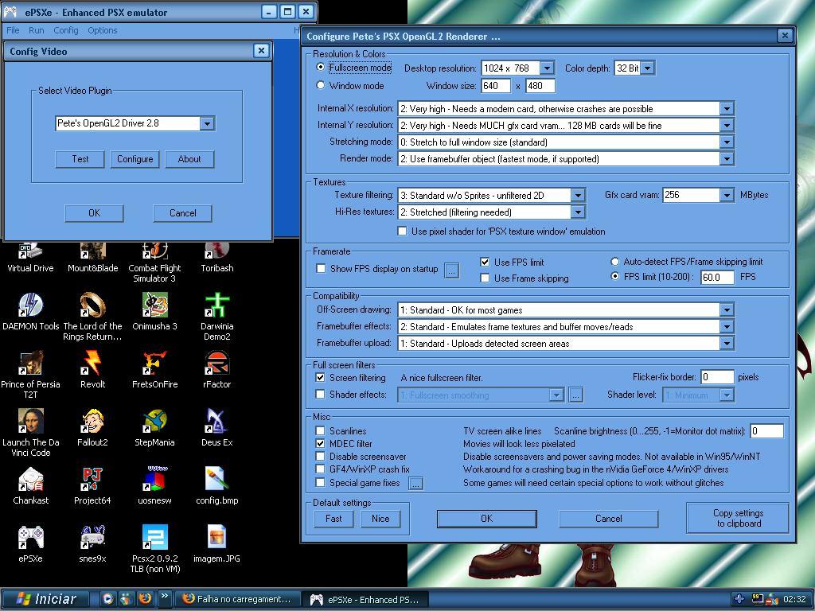
Task: Open Internal Y resolution dropdown
Action: [x=727, y=125]
